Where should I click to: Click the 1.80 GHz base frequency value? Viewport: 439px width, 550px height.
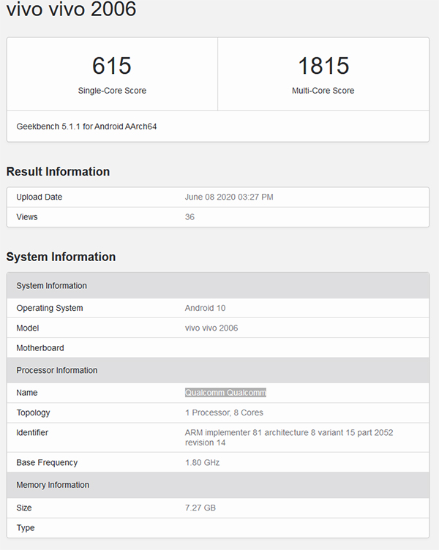click(202, 462)
